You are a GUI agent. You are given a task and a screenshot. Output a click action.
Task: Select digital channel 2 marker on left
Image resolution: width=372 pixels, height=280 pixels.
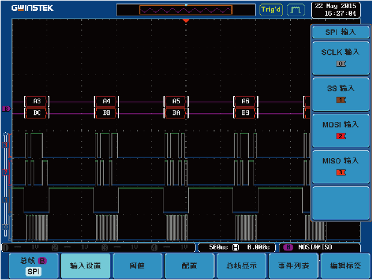[6, 172]
